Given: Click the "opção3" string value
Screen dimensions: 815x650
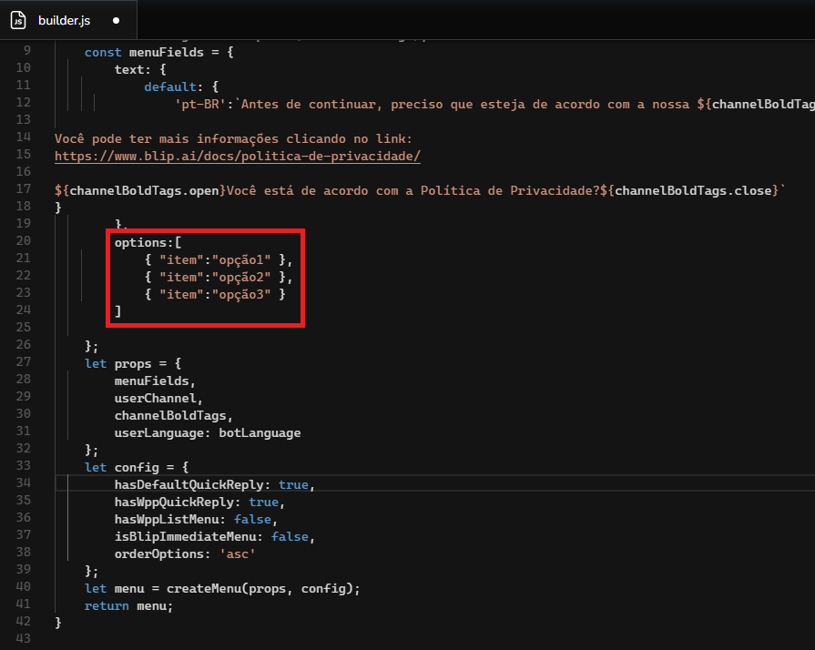Looking at the screenshot, I should coord(241,295).
